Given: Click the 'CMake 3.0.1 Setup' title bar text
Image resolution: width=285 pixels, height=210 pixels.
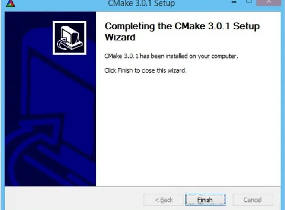Looking at the screenshot, I should [142, 3].
